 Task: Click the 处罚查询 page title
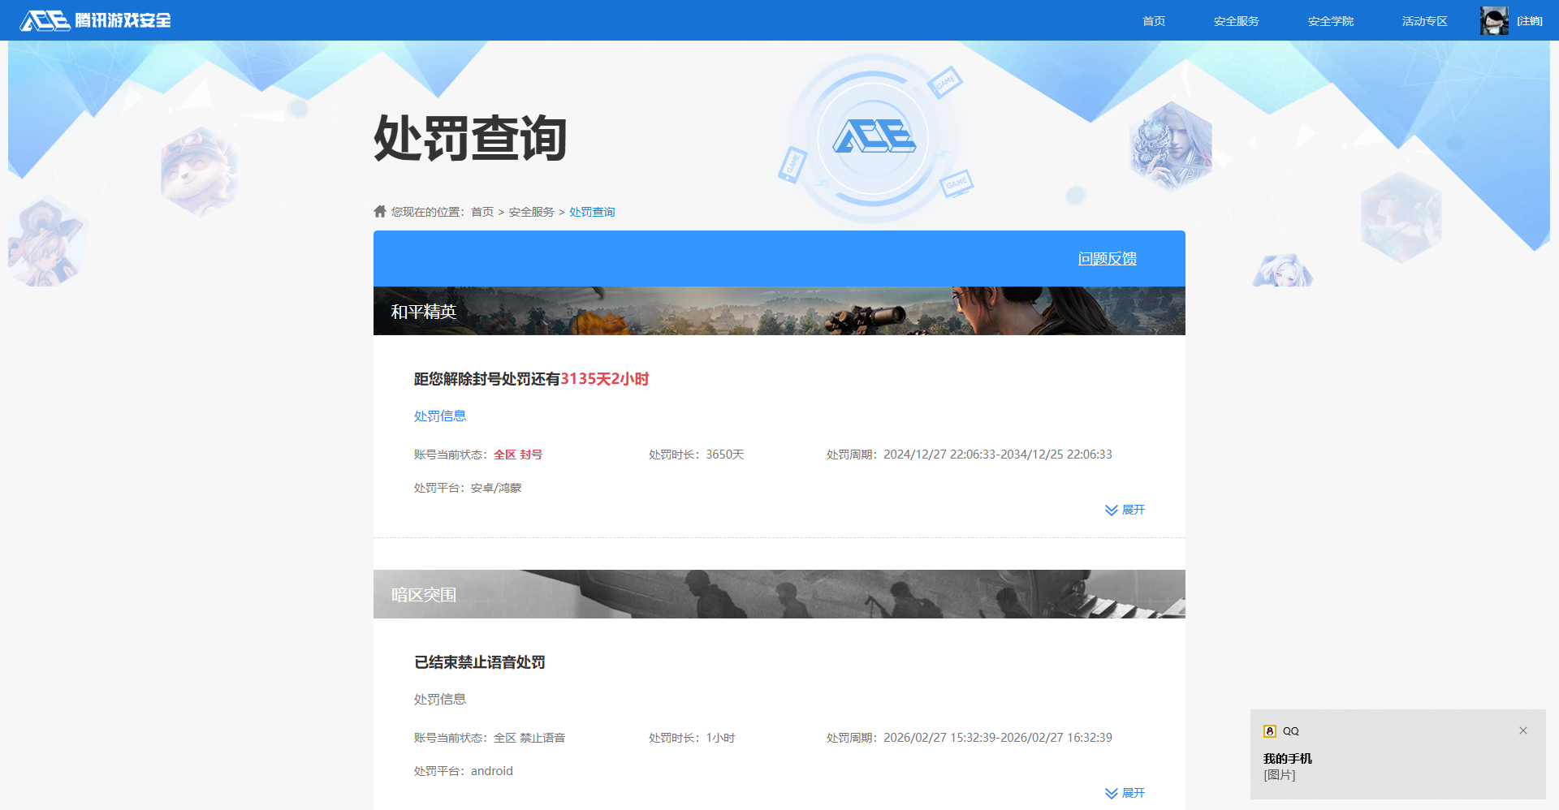point(470,138)
